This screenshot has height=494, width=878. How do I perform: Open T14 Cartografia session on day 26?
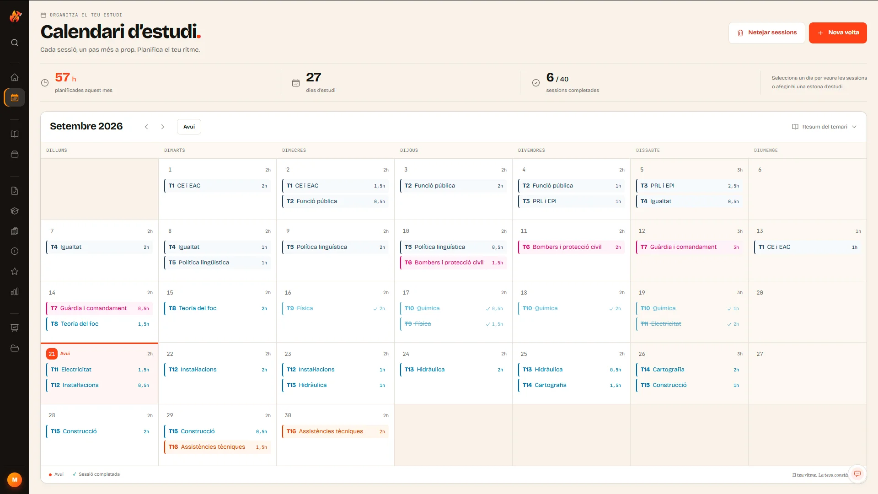689,370
